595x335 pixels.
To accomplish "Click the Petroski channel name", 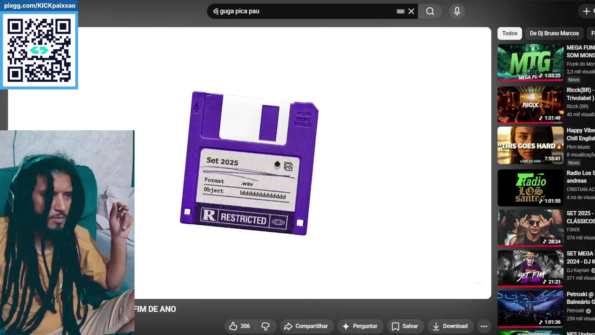I will pyautogui.click(x=575, y=311).
